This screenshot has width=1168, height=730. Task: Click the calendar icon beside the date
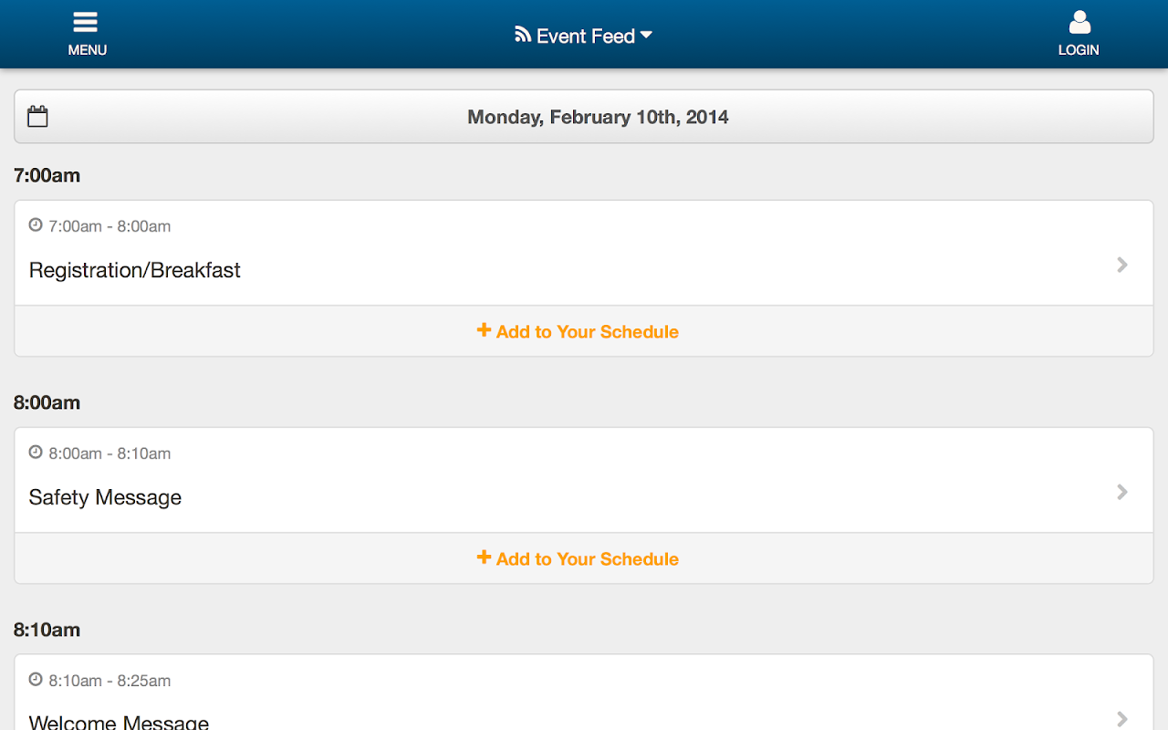click(x=37, y=117)
